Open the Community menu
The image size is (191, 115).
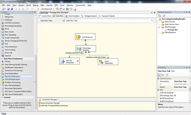pos(81,5)
